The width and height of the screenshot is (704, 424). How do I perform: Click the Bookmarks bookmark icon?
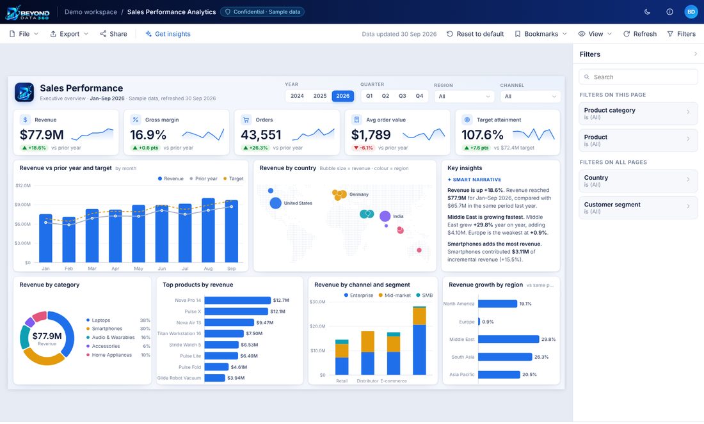[x=517, y=34]
